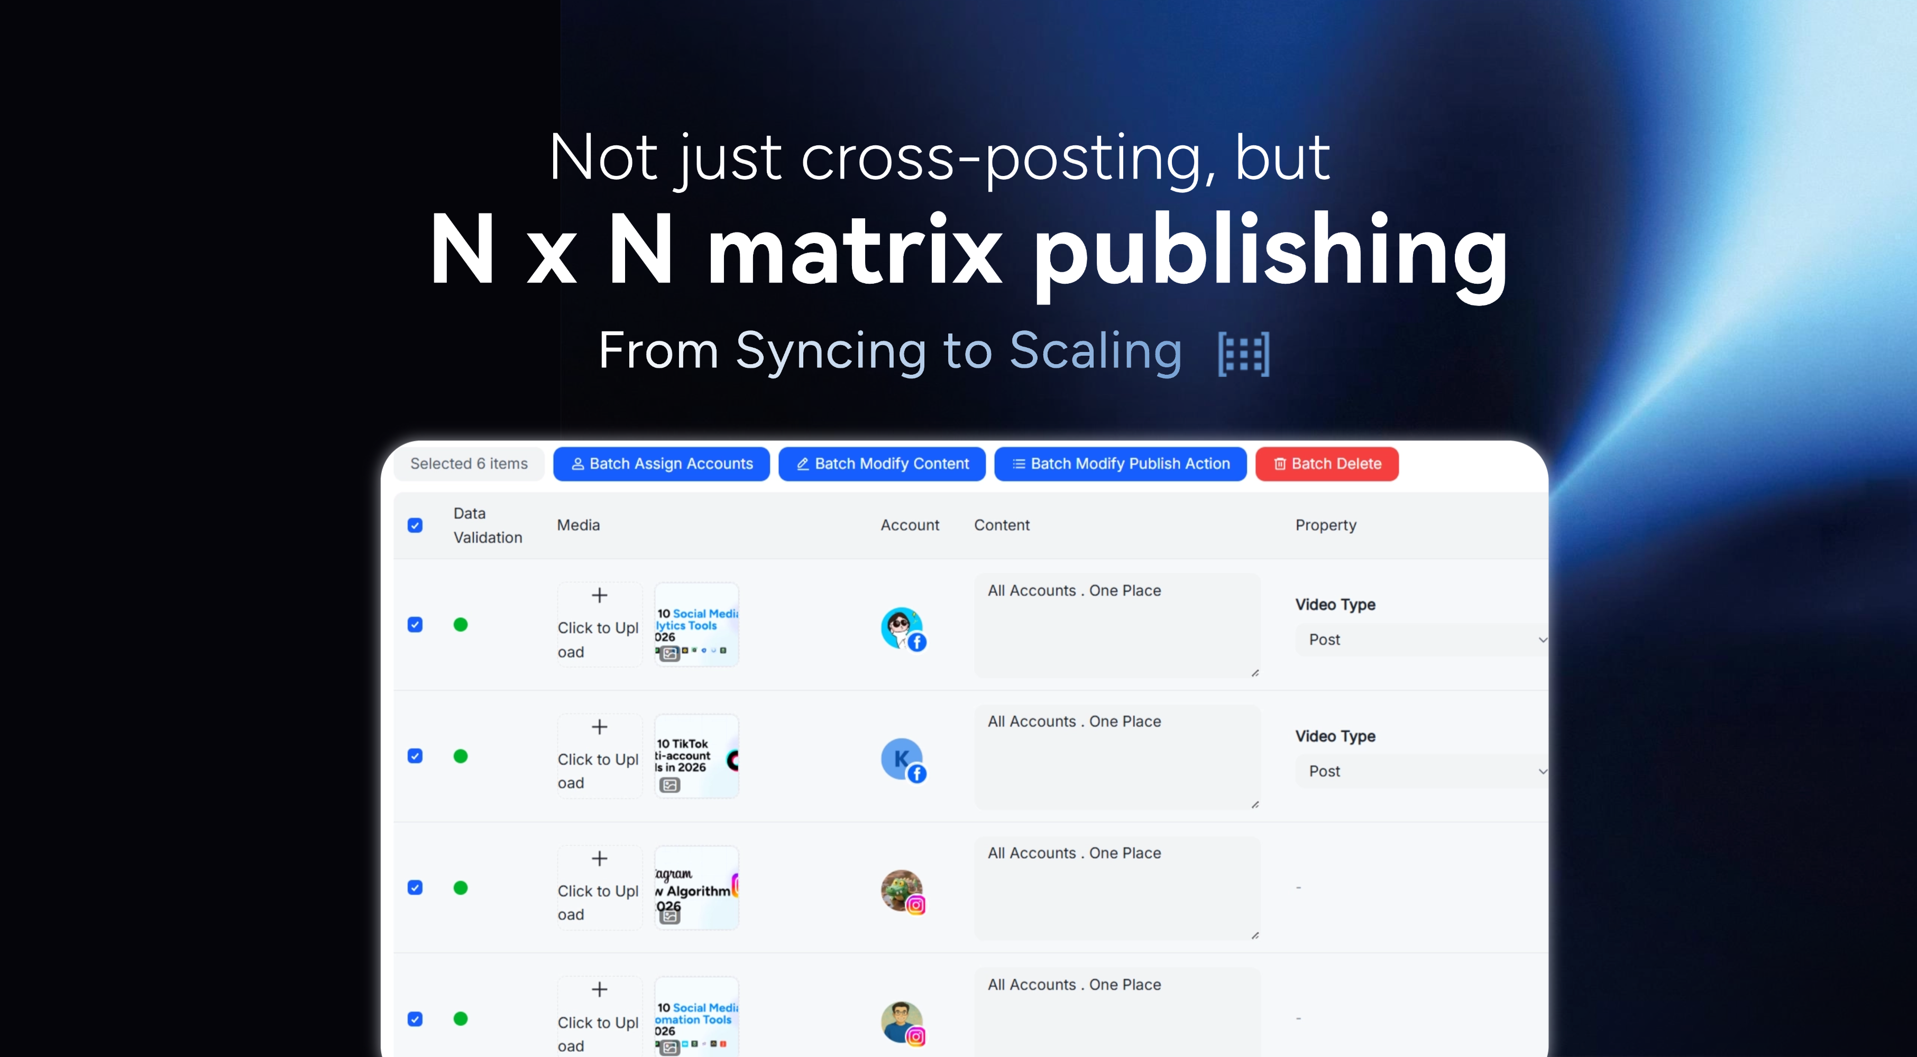Click the glasses man Instagram account avatar
1917x1057 pixels.
[902, 1022]
